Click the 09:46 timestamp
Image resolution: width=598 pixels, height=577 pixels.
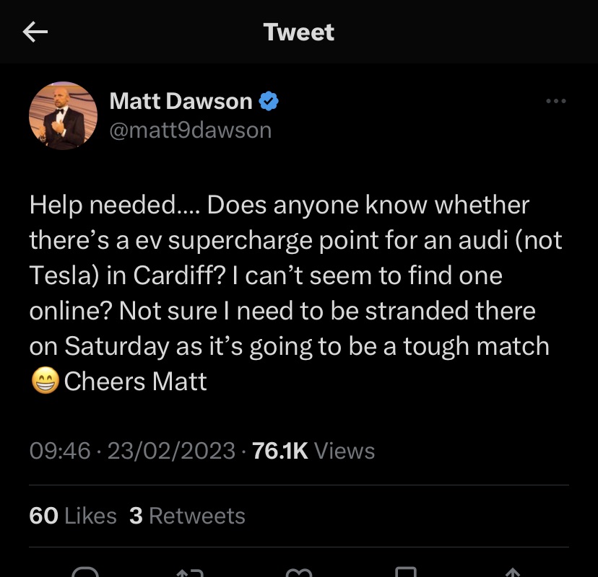(x=60, y=451)
